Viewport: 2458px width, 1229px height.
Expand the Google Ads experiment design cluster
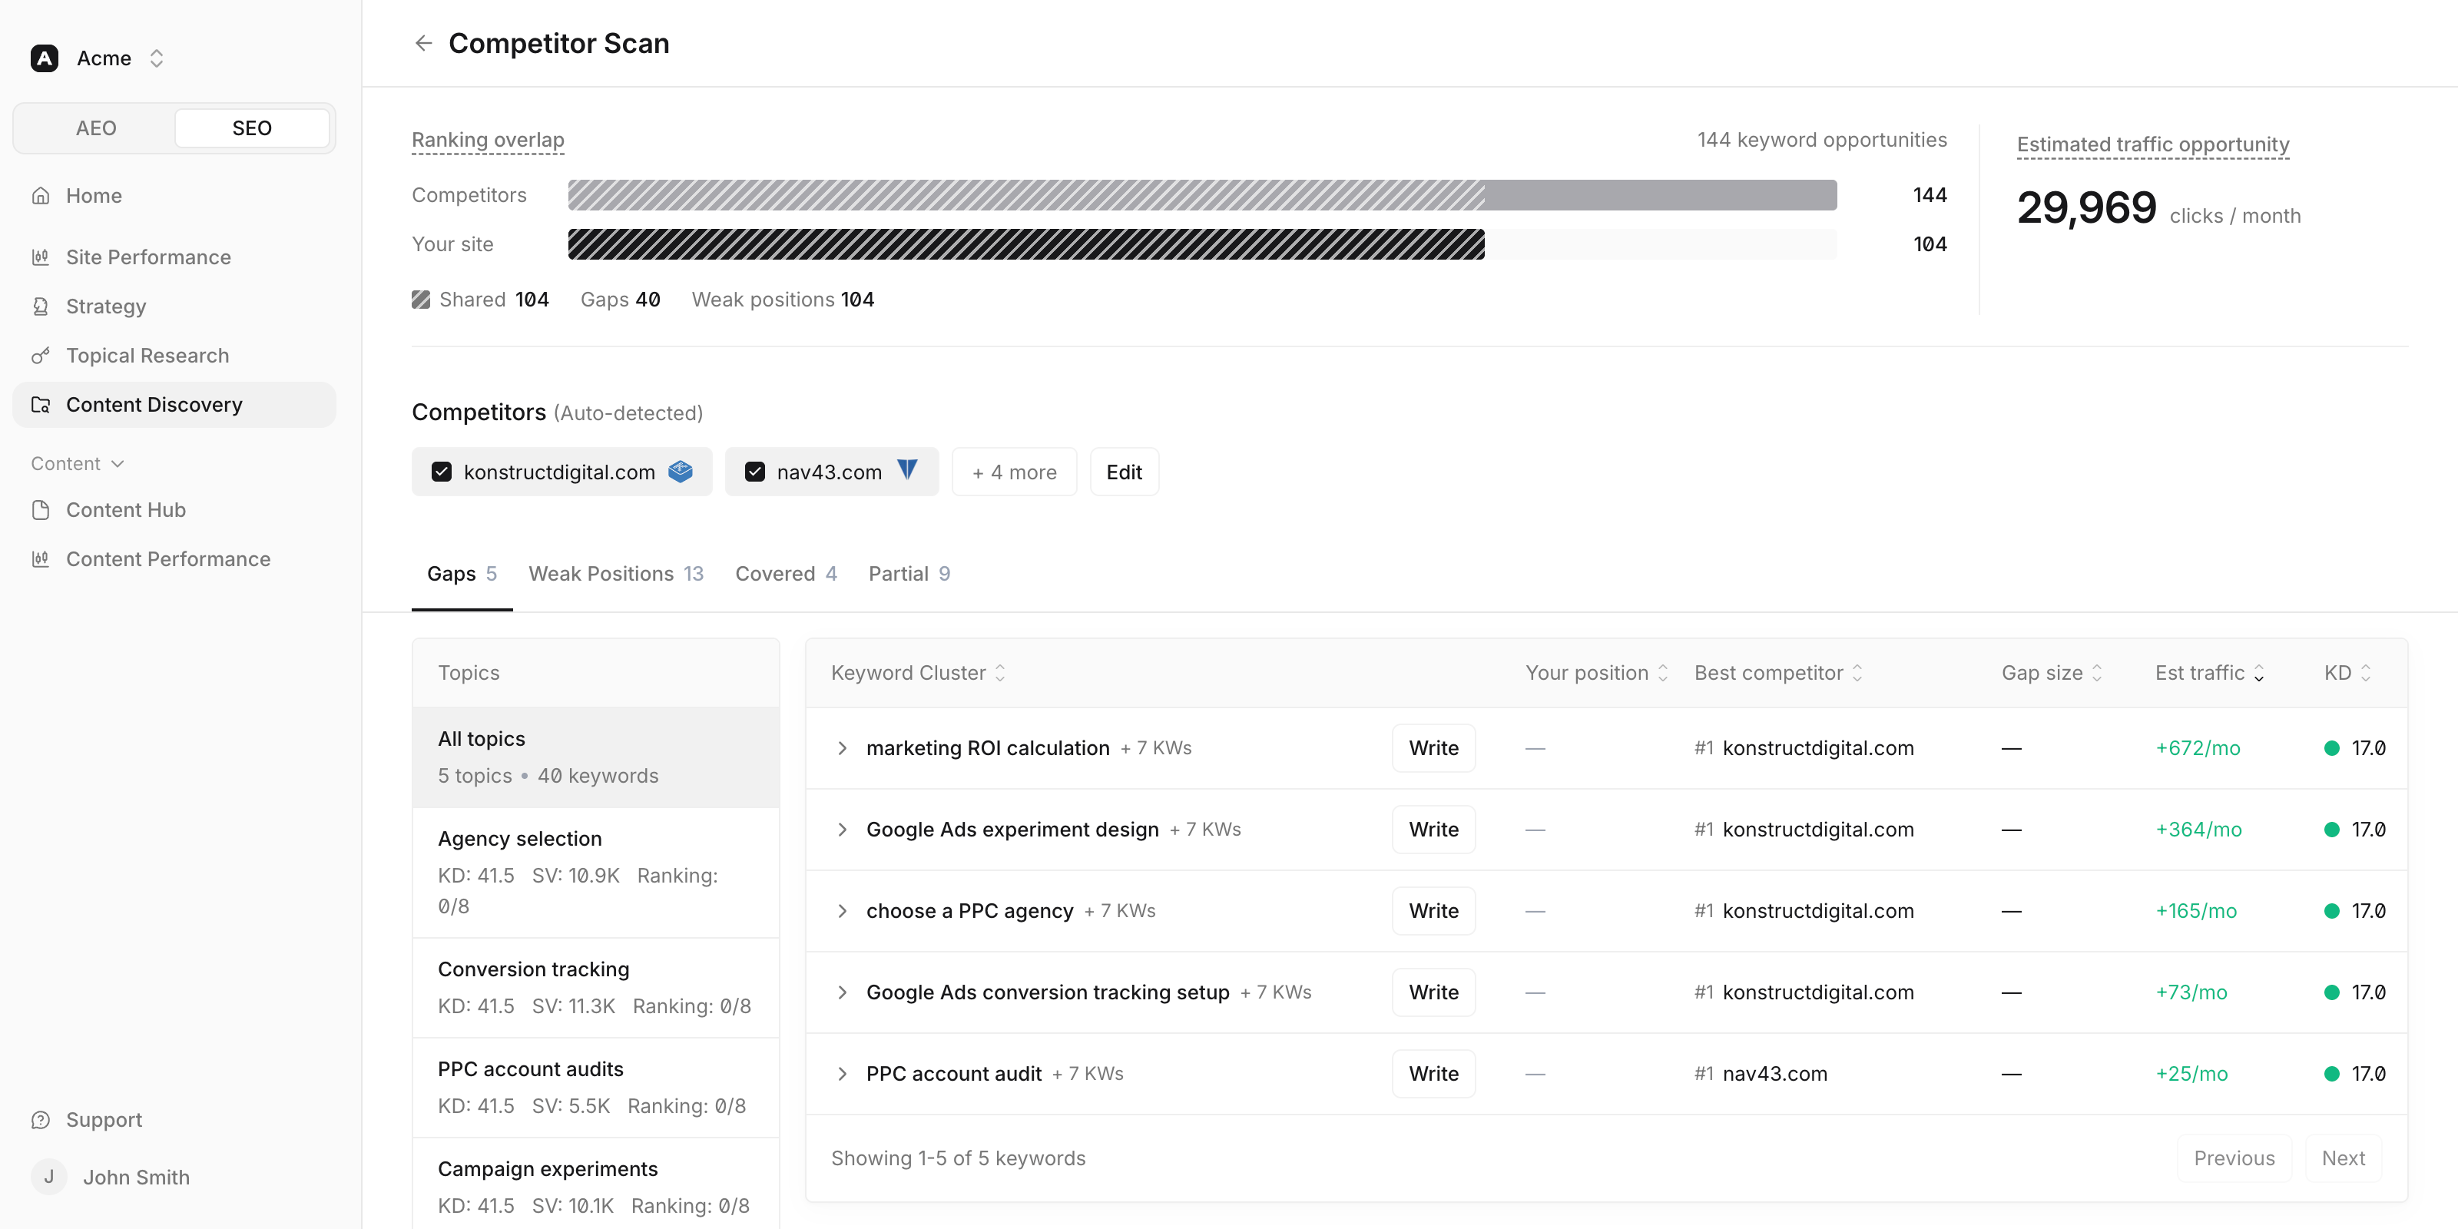[x=842, y=830]
